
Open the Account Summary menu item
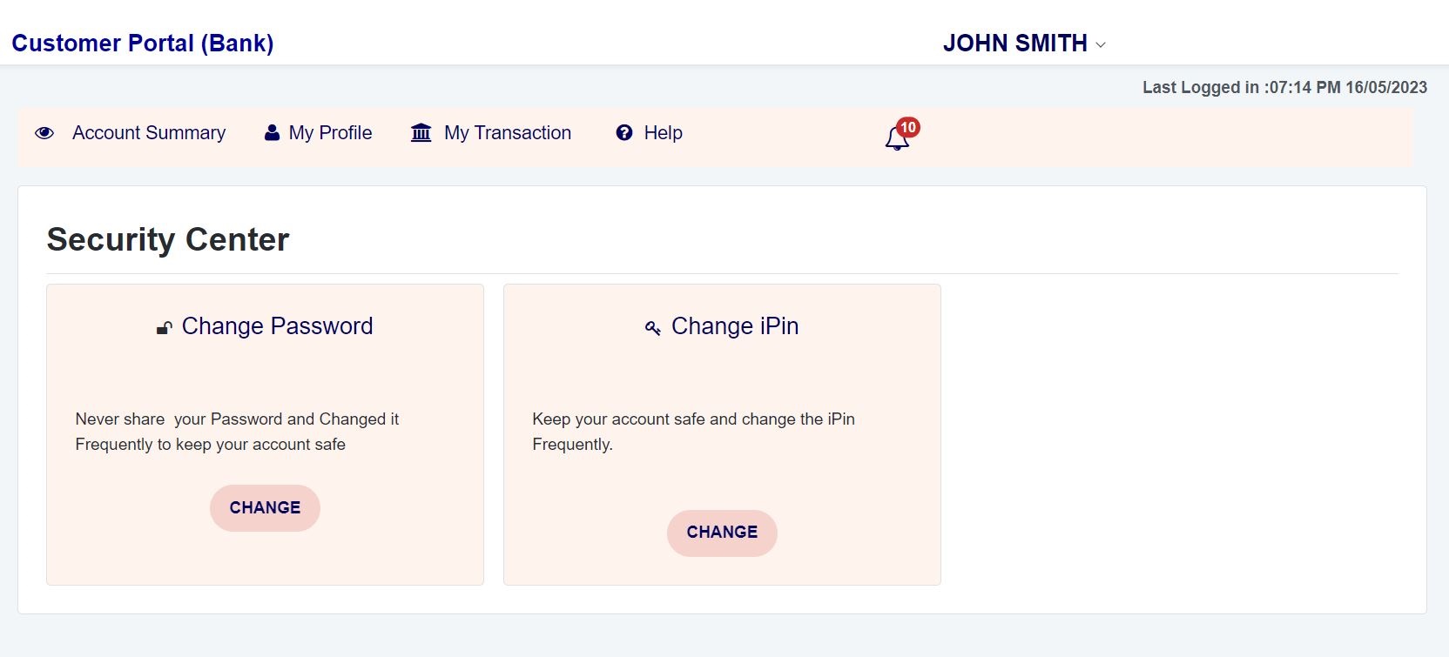pyautogui.click(x=149, y=133)
